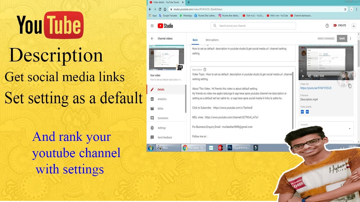Open the help question mark icon
This screenshot has width=360, height=202.
[x=327, y=26]
